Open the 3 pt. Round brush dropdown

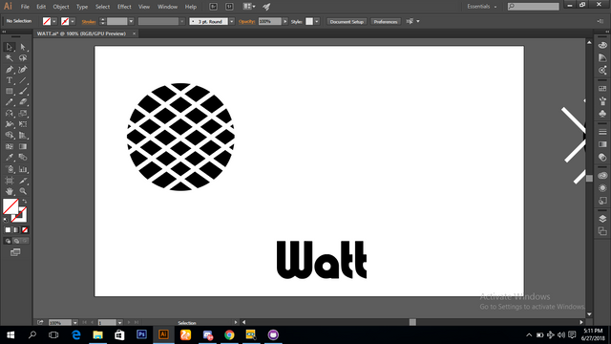[x=231, y=21]
